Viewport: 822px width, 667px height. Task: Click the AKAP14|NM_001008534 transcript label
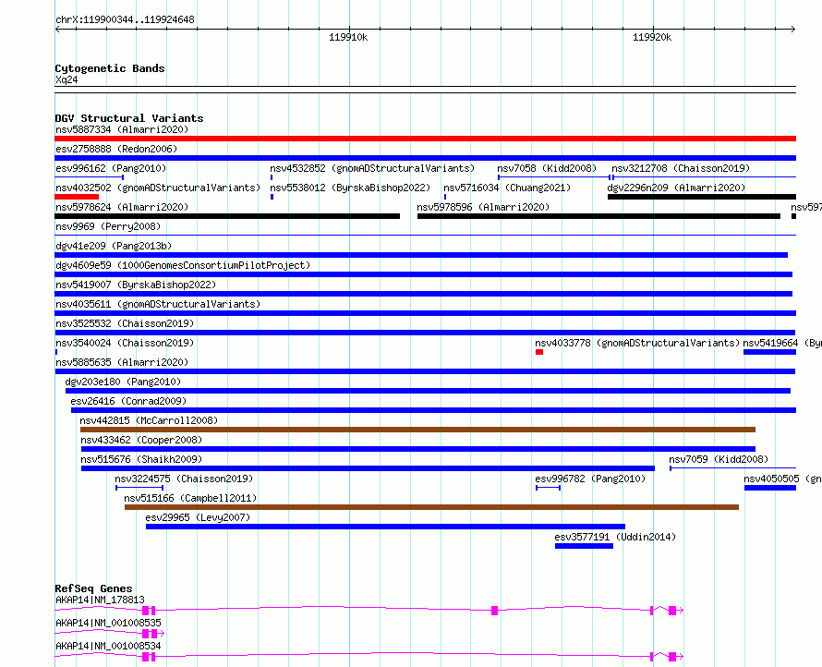pos(108,646)
